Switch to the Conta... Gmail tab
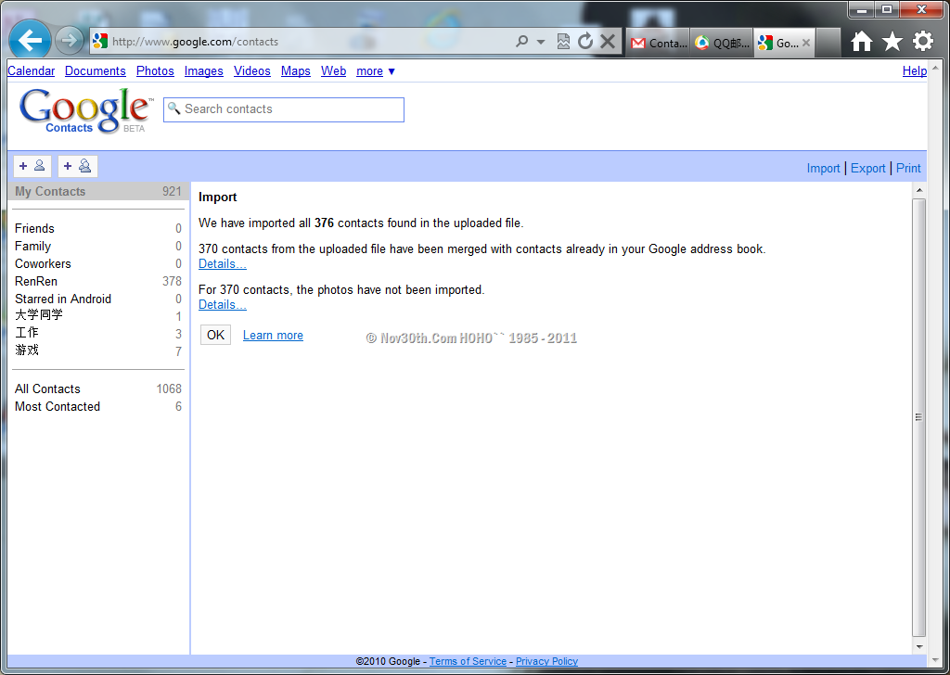This screenshot has height=675, width=950. pyautogui.click(x=658, y=43)
